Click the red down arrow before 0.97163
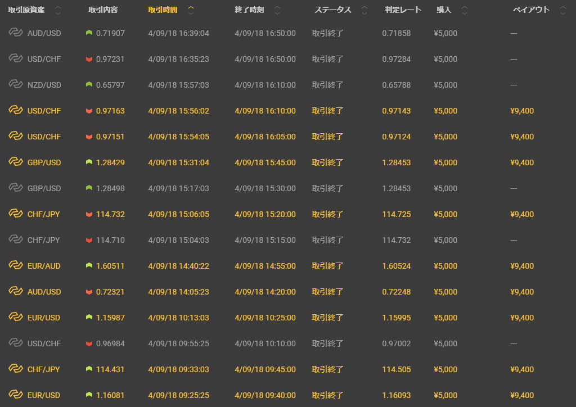Image resolution: width=576 pixels, height=407 pixels. click(x=89, y=111)
